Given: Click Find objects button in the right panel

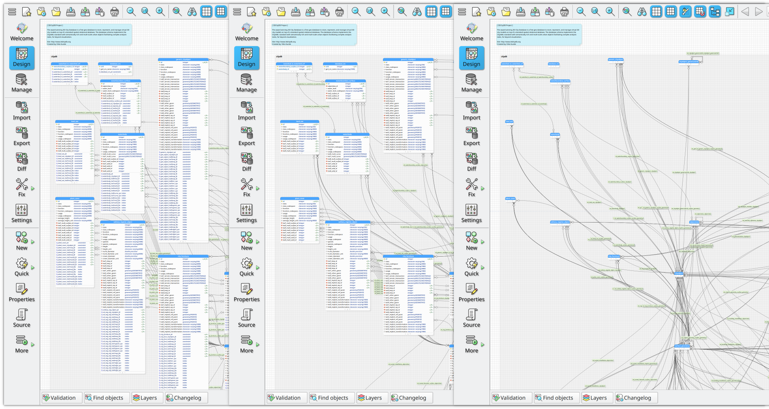Looking at the screenshot, I should (x=557, y=398).
